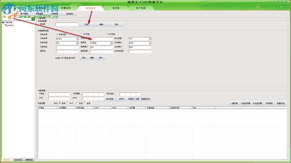Viewport: 291px width, 163px height.
Task: Click 添加 button beside 组名称 field
Action: tap(86, 24)
